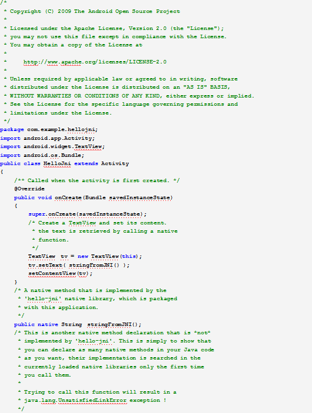Click the setContentView call

point(52,274)
